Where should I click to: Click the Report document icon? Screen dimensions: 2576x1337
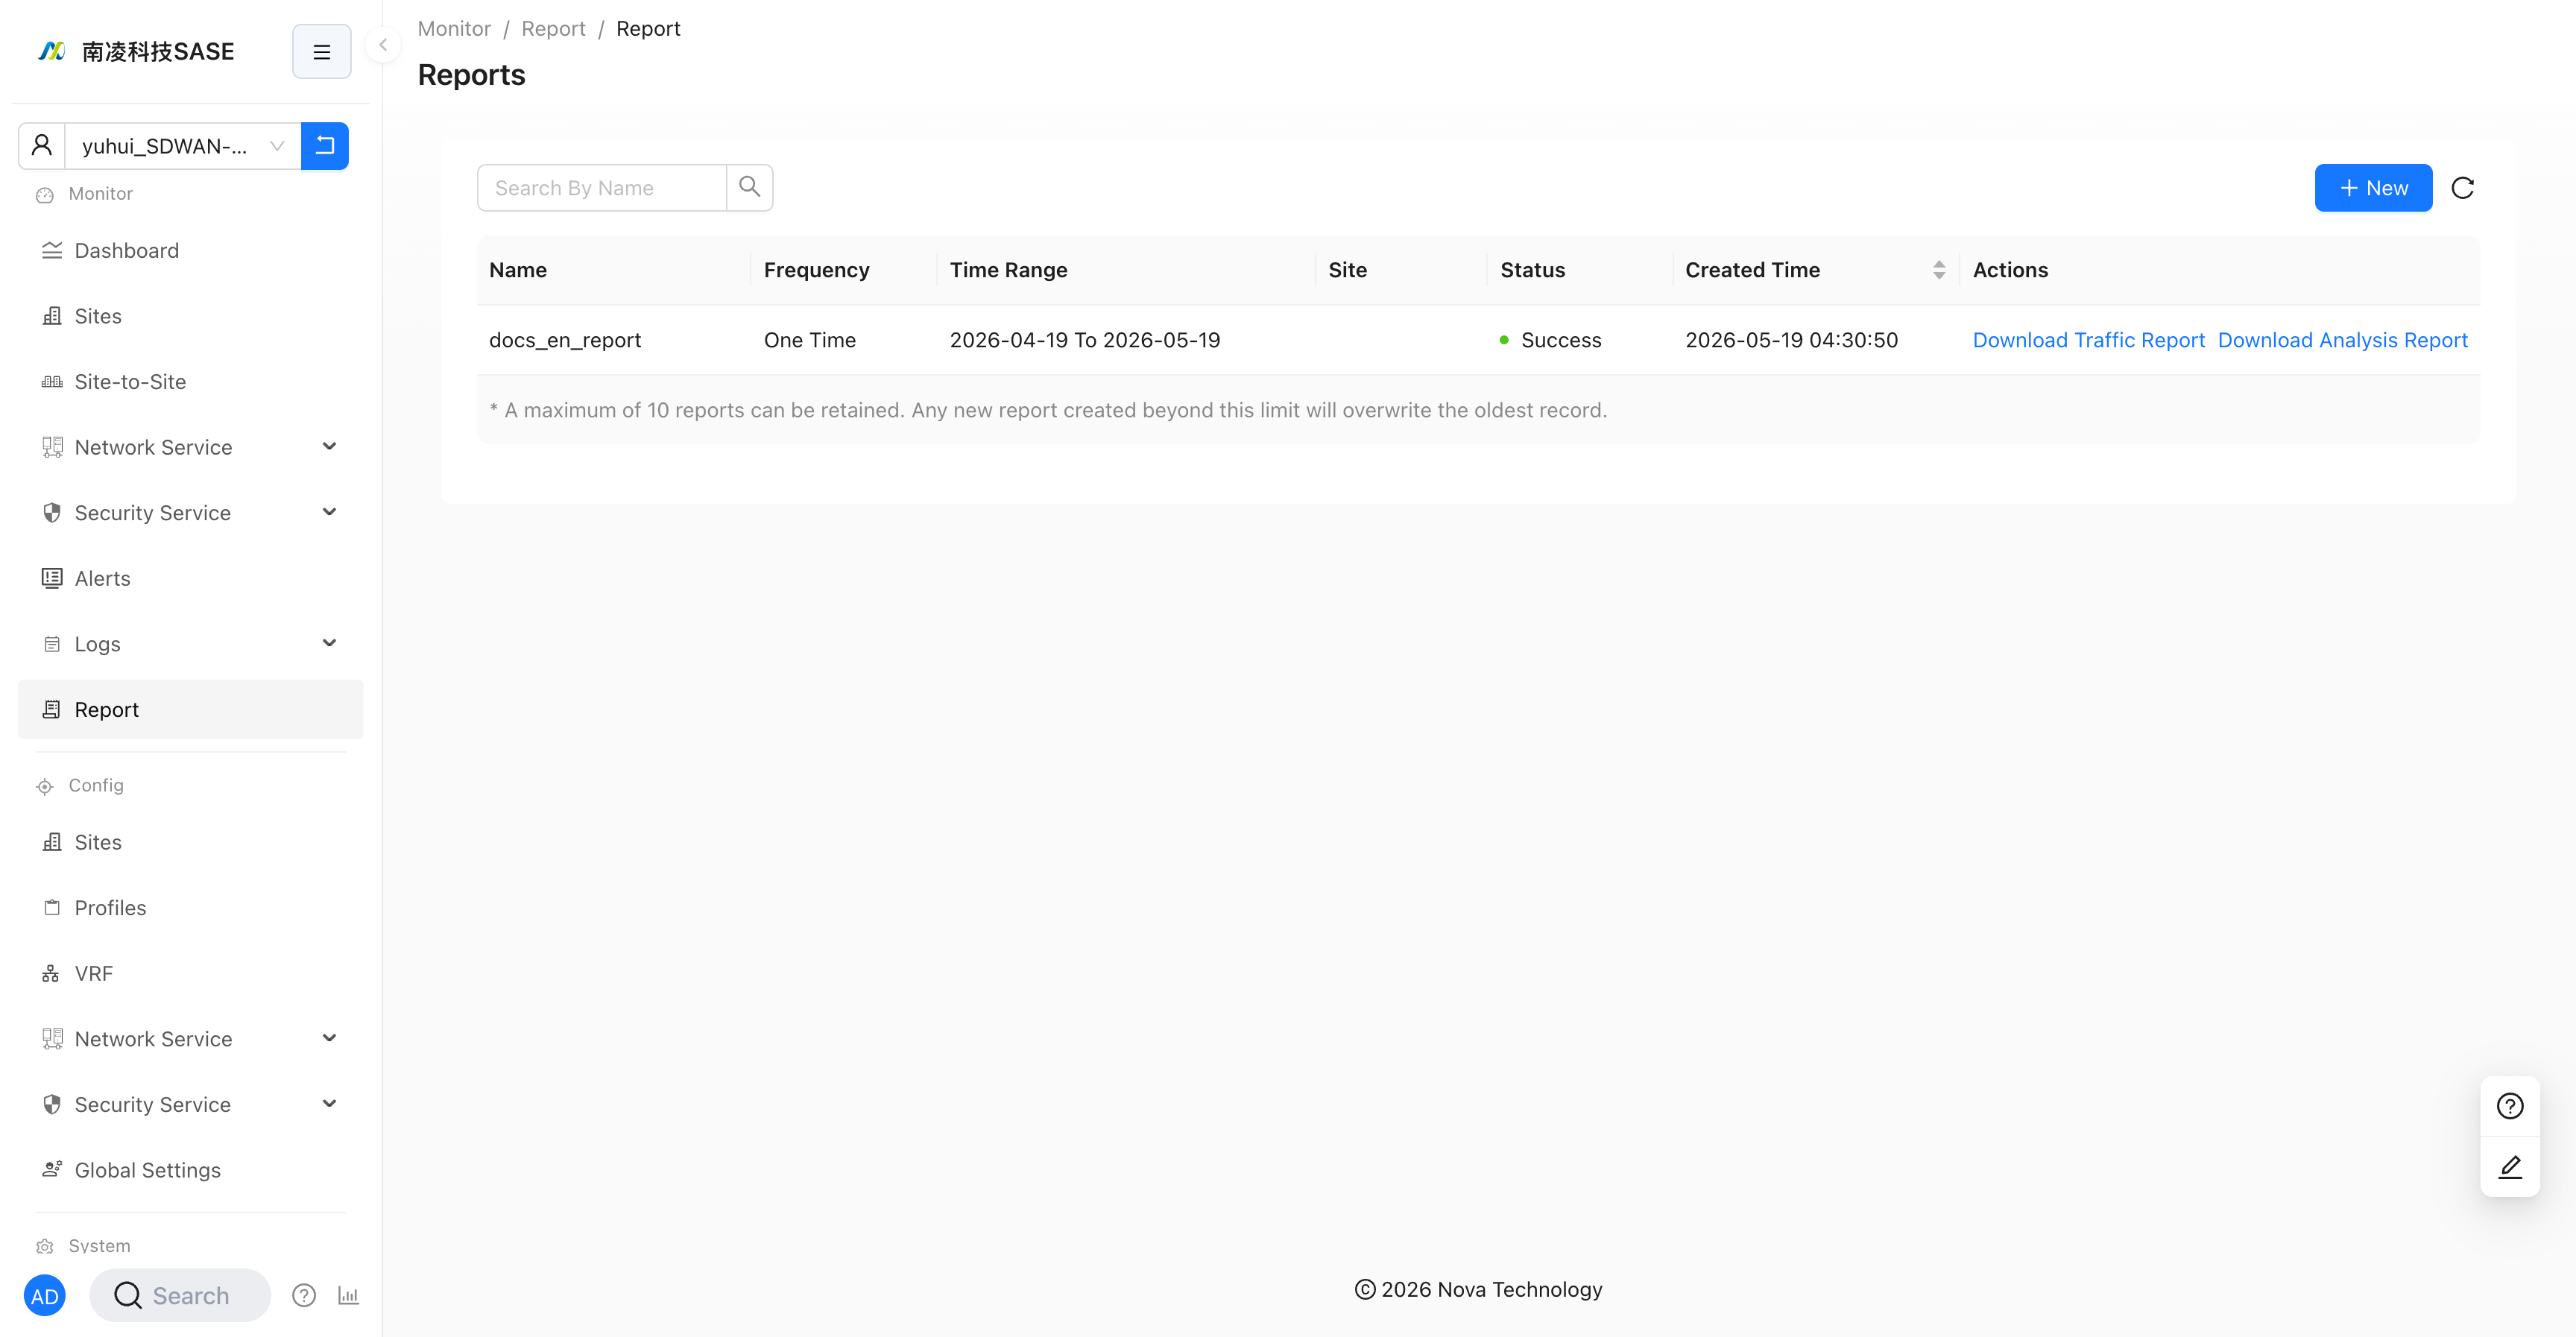(52, 709)
